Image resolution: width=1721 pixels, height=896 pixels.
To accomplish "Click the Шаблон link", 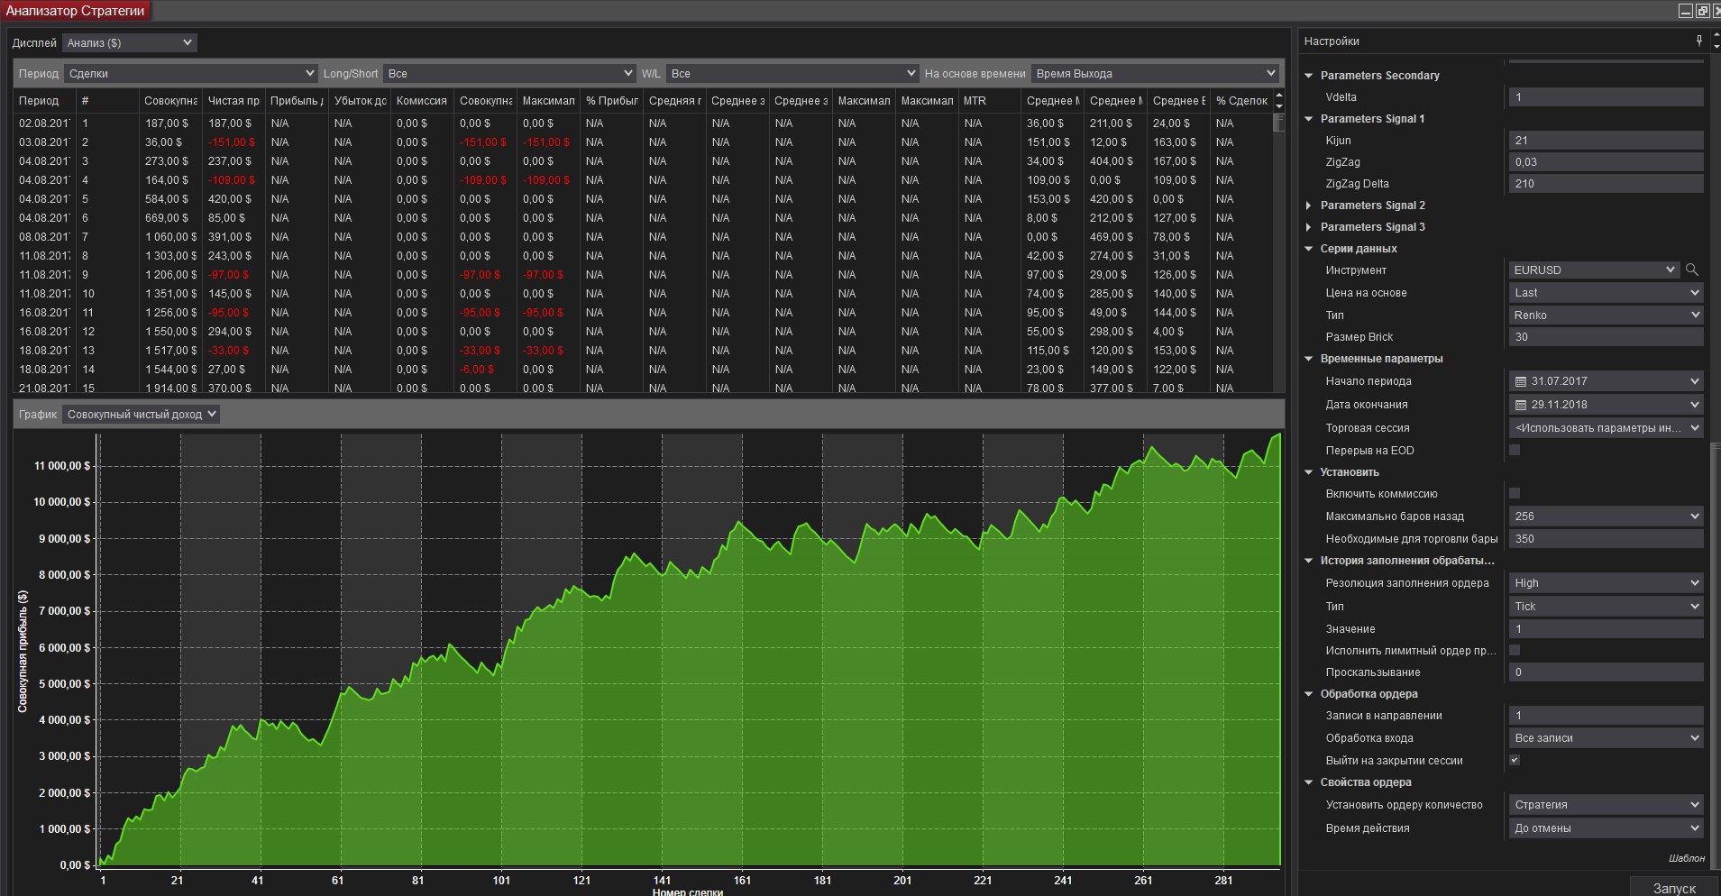I will pos(1686,858).
